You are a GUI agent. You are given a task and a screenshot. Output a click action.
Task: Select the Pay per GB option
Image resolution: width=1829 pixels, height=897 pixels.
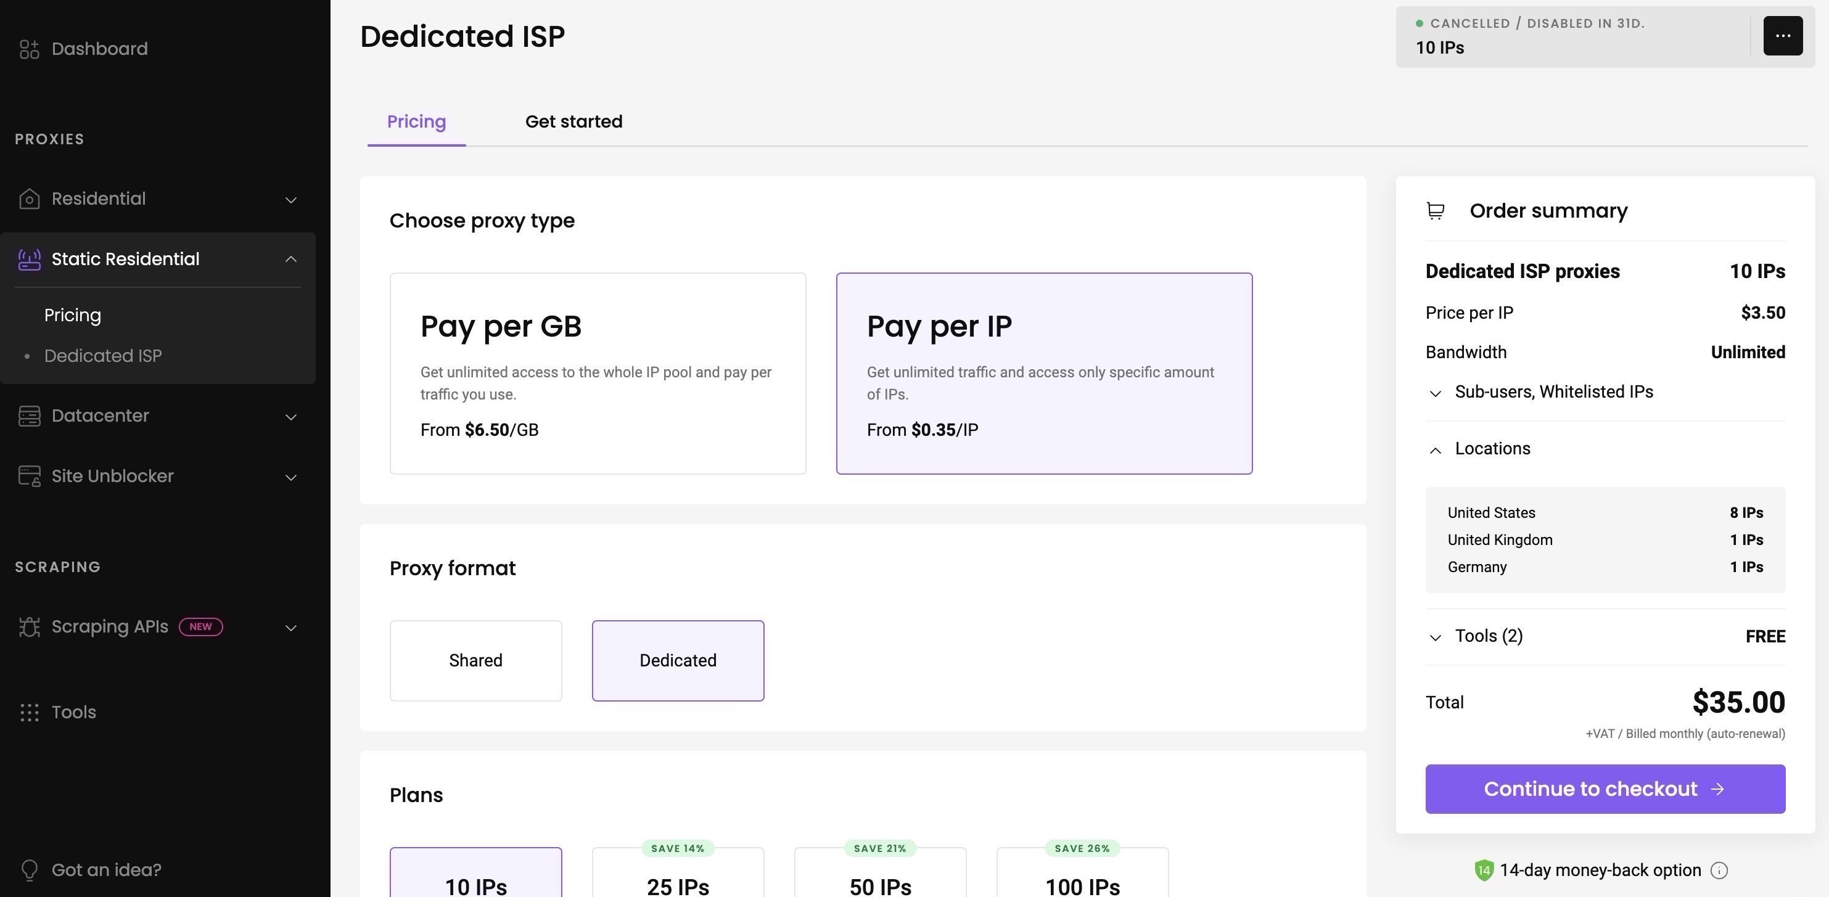coord(597,373)
